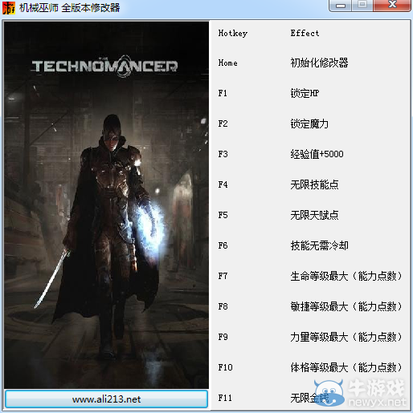Viewport: 413px width, 413px height.
Task: Minimize the trainer window
Action: [x=341, y=6]
